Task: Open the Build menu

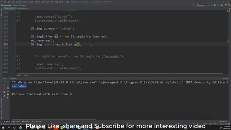Action: tap(43, 2)
